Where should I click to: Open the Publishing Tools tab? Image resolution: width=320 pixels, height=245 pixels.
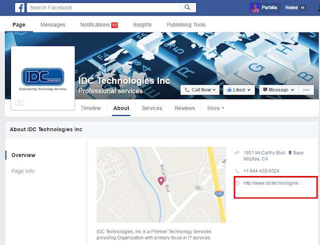tap(186, 24)
